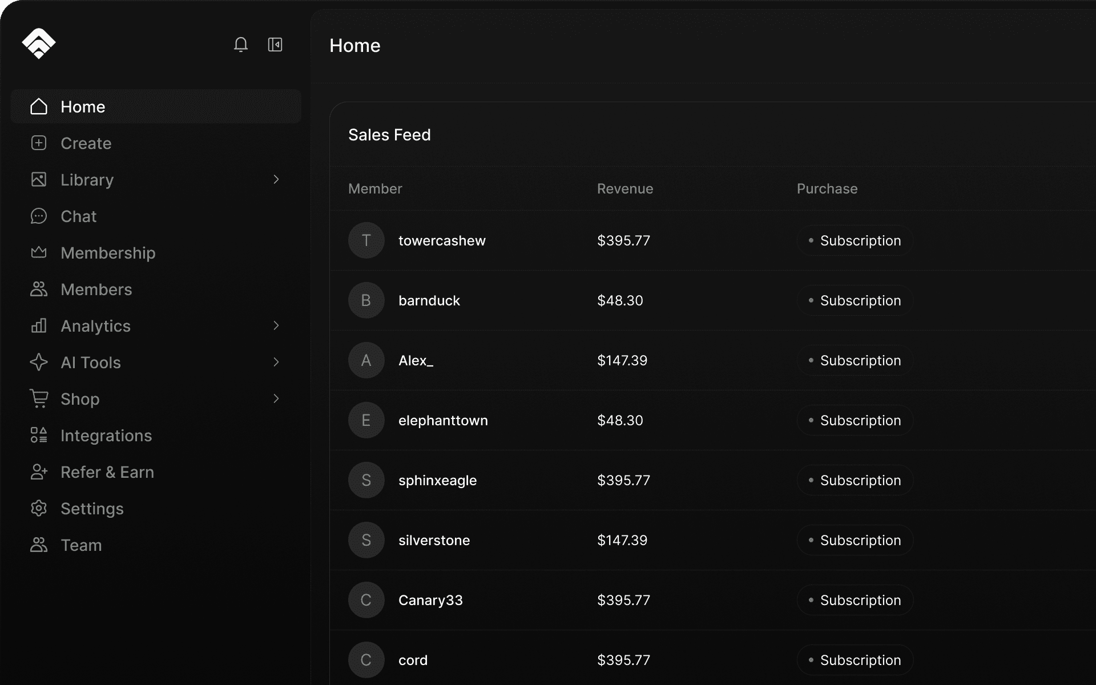Click towercashew's T avatar
Image resolution: width=1096 pixels, height=685 pixels.
(x=366, y=240)
